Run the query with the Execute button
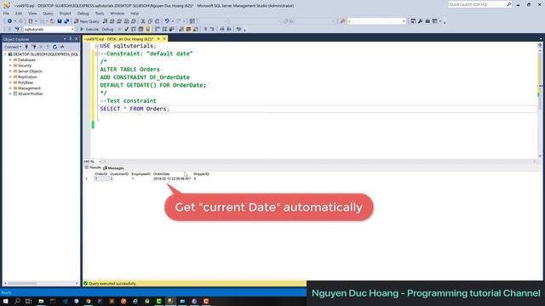 [x=89, y=30]
